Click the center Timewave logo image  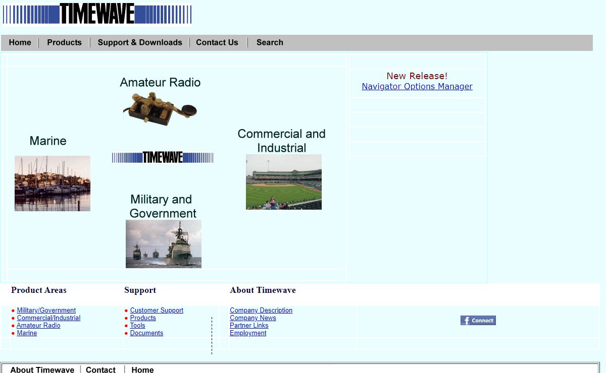pos(163,157)
